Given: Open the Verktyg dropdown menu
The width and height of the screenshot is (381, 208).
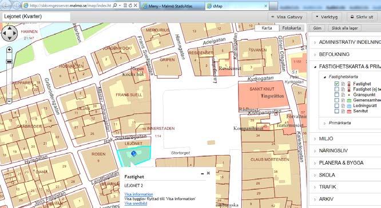Looking at the screenshot, I should tap(327, 17).
